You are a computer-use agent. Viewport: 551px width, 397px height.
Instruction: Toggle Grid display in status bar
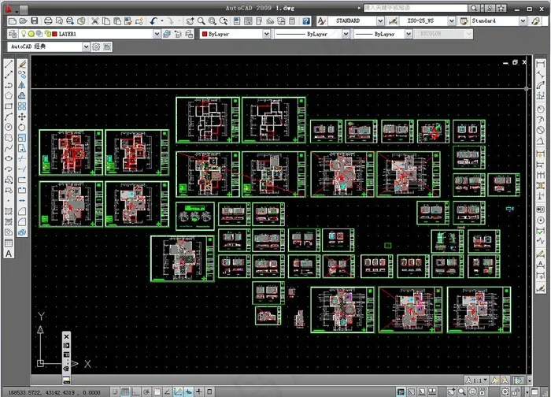[125, 391]
